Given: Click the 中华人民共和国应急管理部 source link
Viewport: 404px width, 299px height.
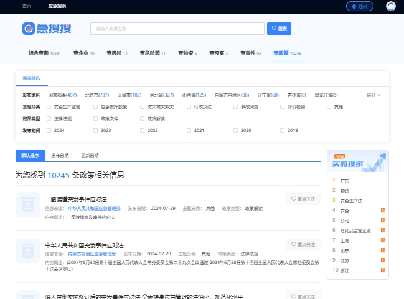Looking at the screenshot, I should (94, 208).
